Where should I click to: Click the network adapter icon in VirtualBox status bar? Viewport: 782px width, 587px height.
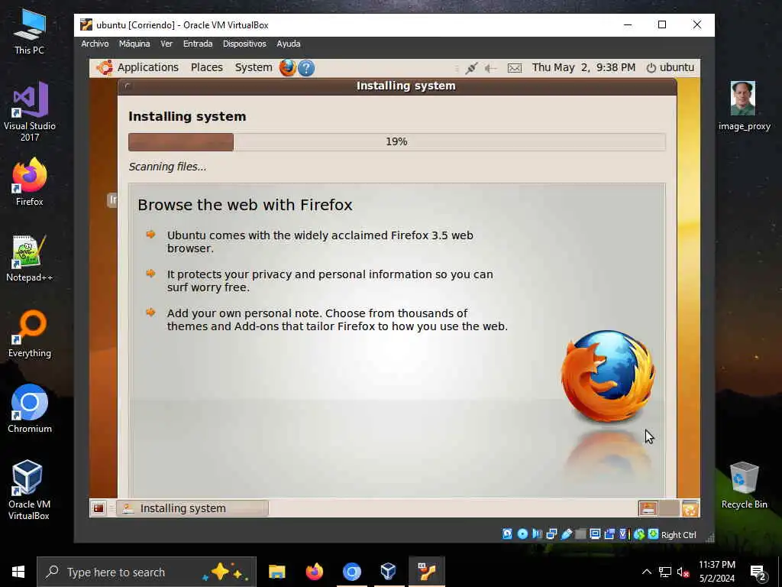coord(551,534)
